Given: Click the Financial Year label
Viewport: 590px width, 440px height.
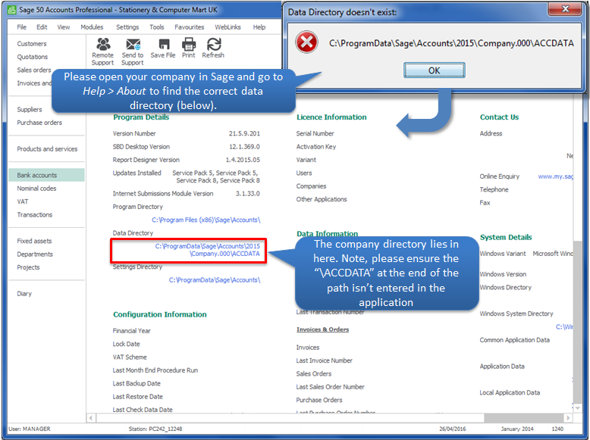Looking at the screenshot, I should click(x=132, y=331).
